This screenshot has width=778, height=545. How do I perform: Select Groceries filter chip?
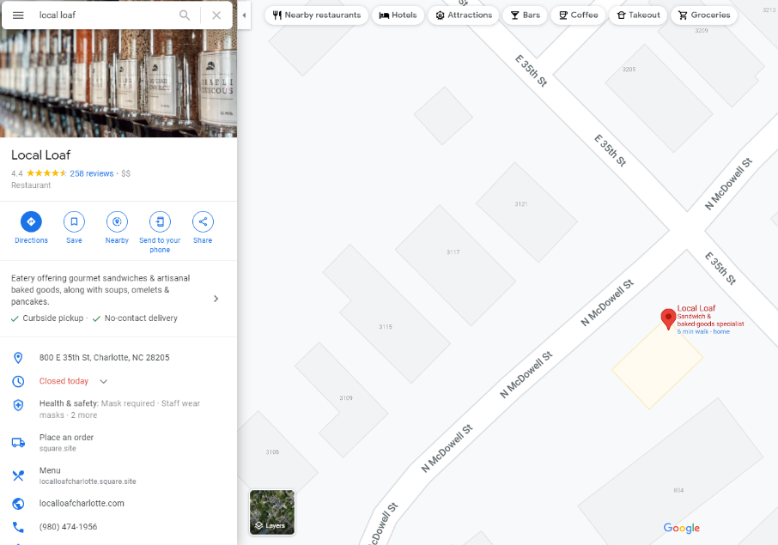pyautogui.click(x=704, y=15)
